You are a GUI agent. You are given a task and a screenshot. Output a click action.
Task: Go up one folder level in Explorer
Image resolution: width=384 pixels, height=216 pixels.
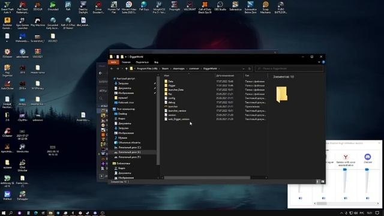click(127, 68)
